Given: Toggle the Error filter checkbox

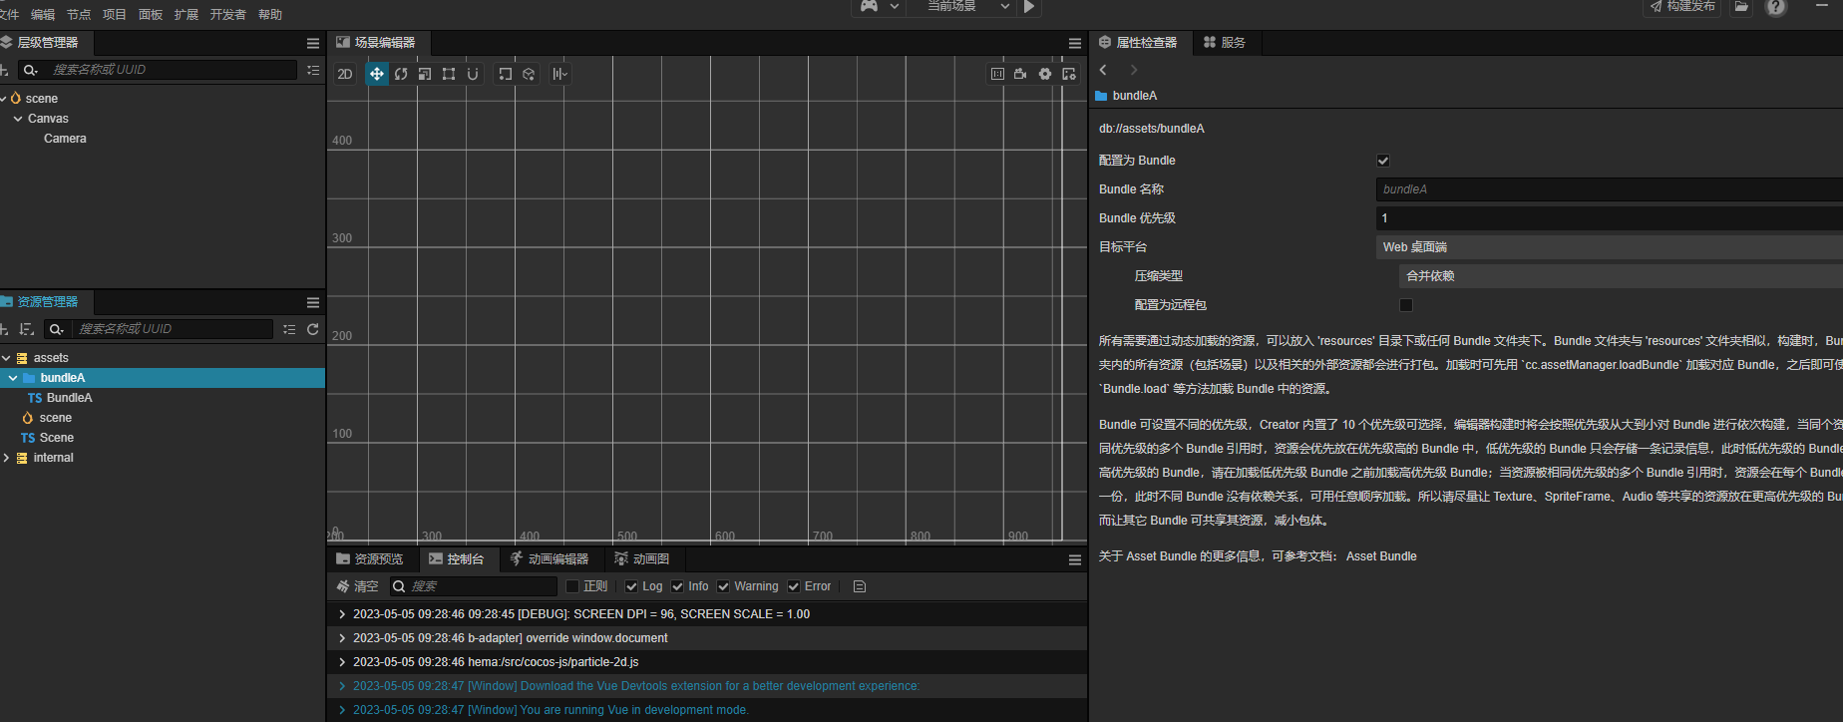Looking at the screenshot, I should click(x=794, y=586).
